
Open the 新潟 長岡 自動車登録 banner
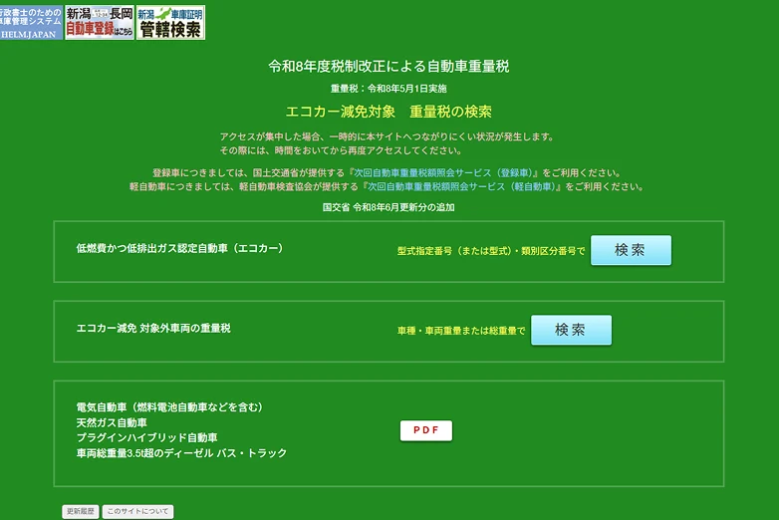point(100,22)
